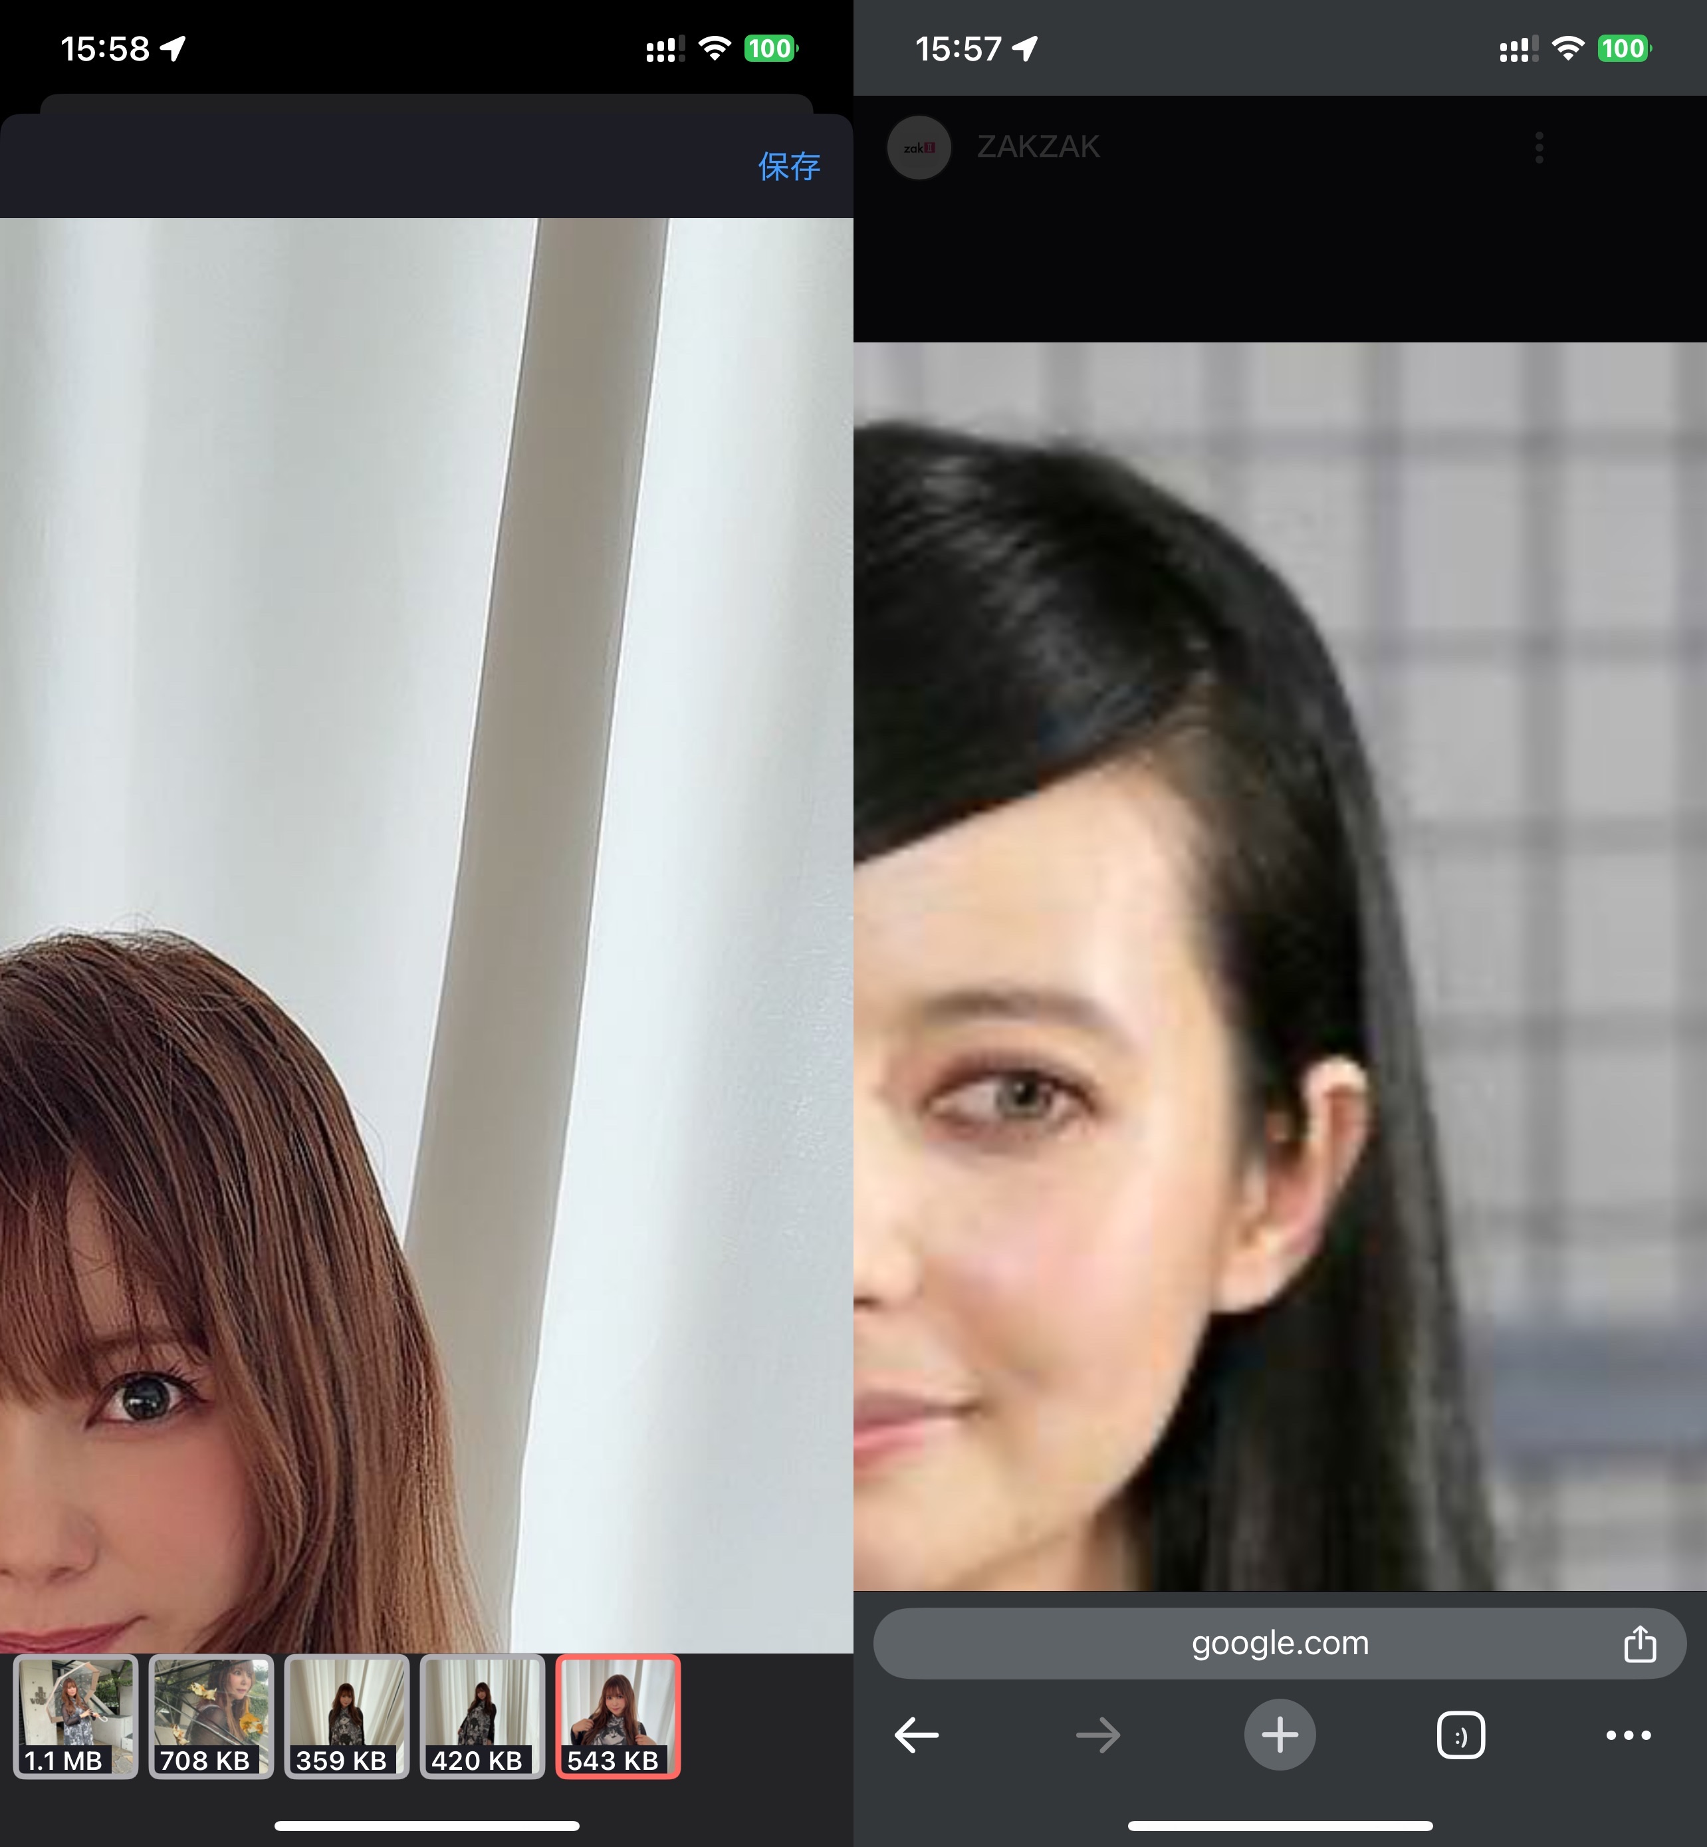
Task: Select the 359 KB photo thumbnail
Action: [x=347, y=1717]
